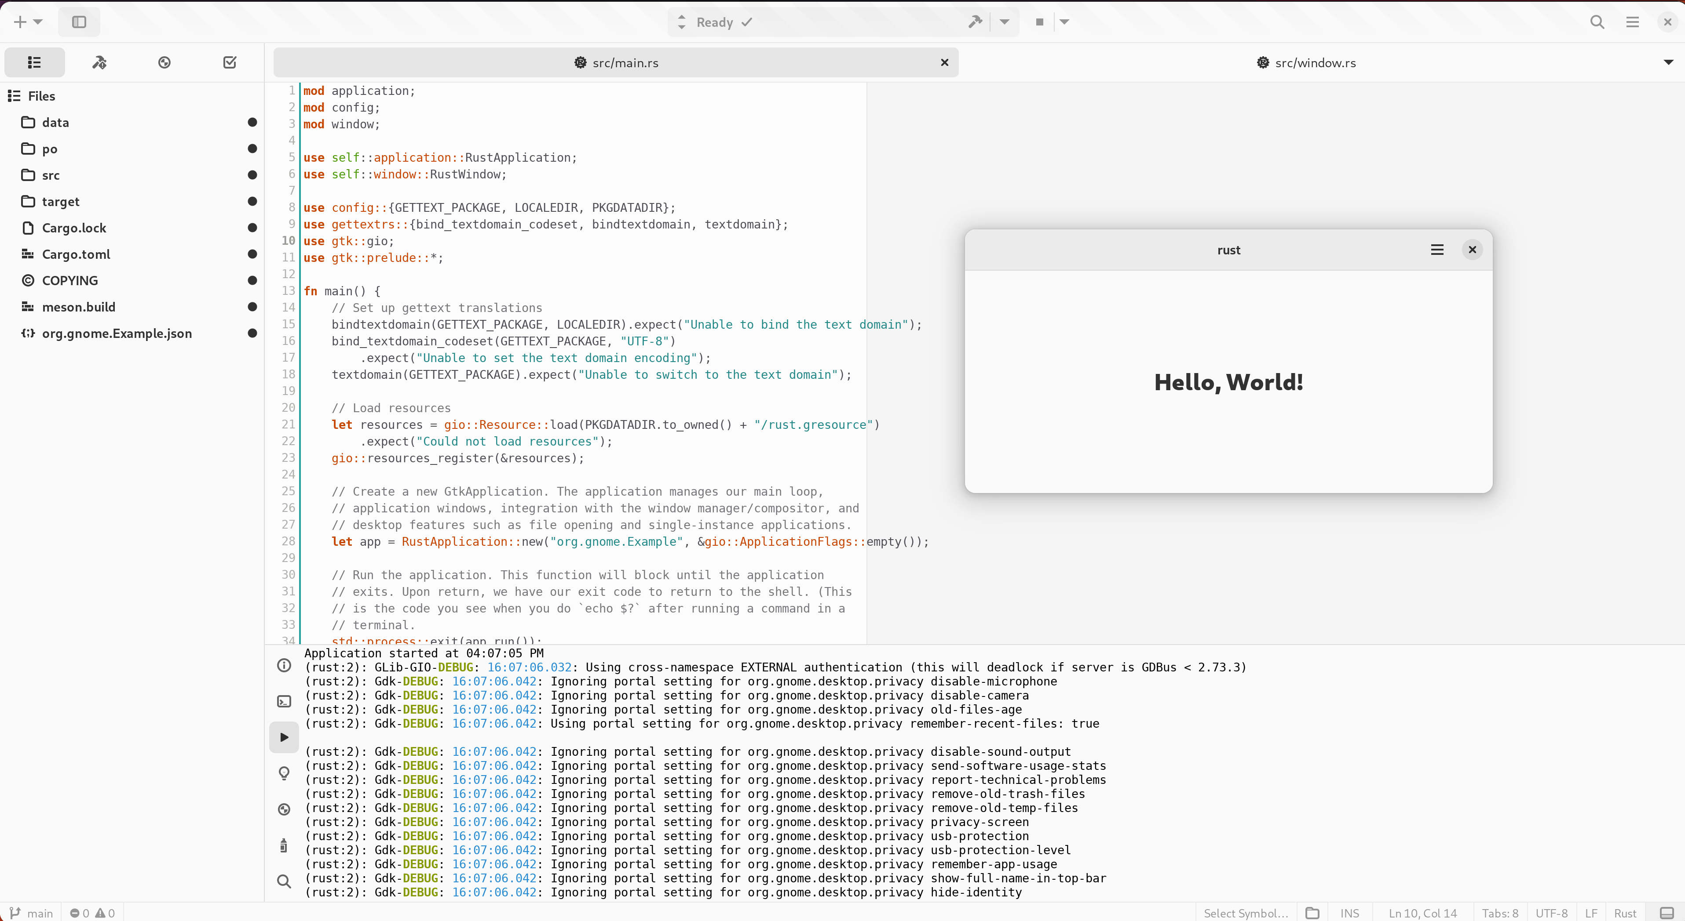Viewport: 1685px width, 921px height.
Task: Close the src/main.rs tab
Action: pyautogui.click(x=945, y=63)
